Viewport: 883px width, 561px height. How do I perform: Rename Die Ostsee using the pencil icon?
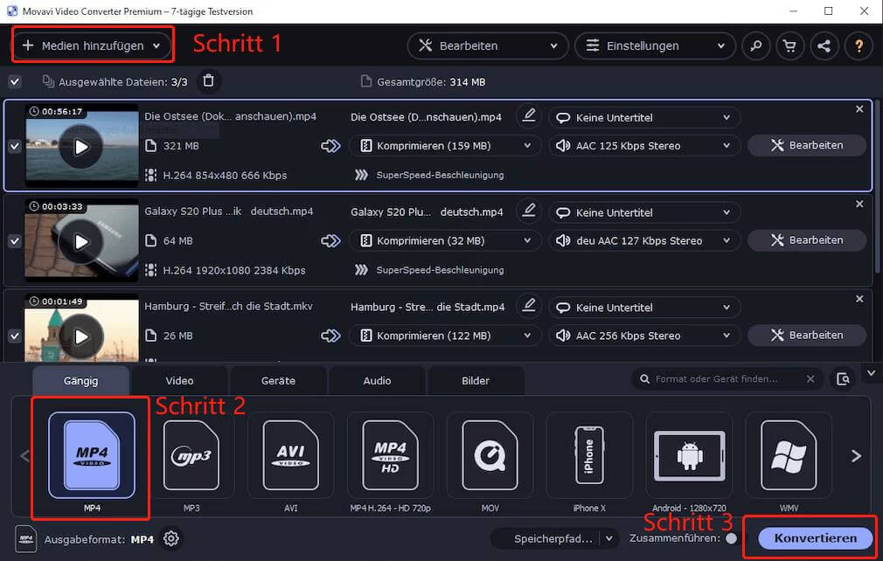[528, 117]
